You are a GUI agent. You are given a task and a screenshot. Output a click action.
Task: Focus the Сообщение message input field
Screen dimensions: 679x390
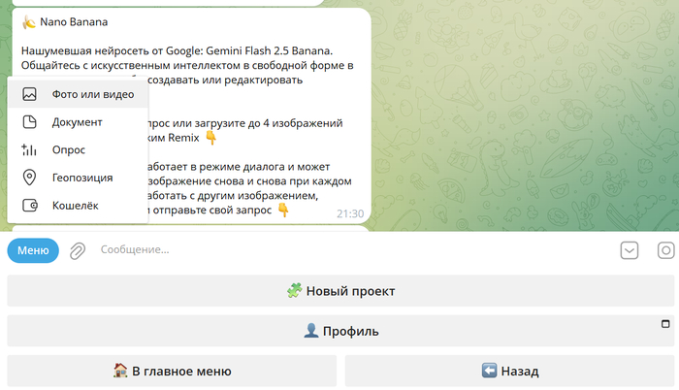349,250
